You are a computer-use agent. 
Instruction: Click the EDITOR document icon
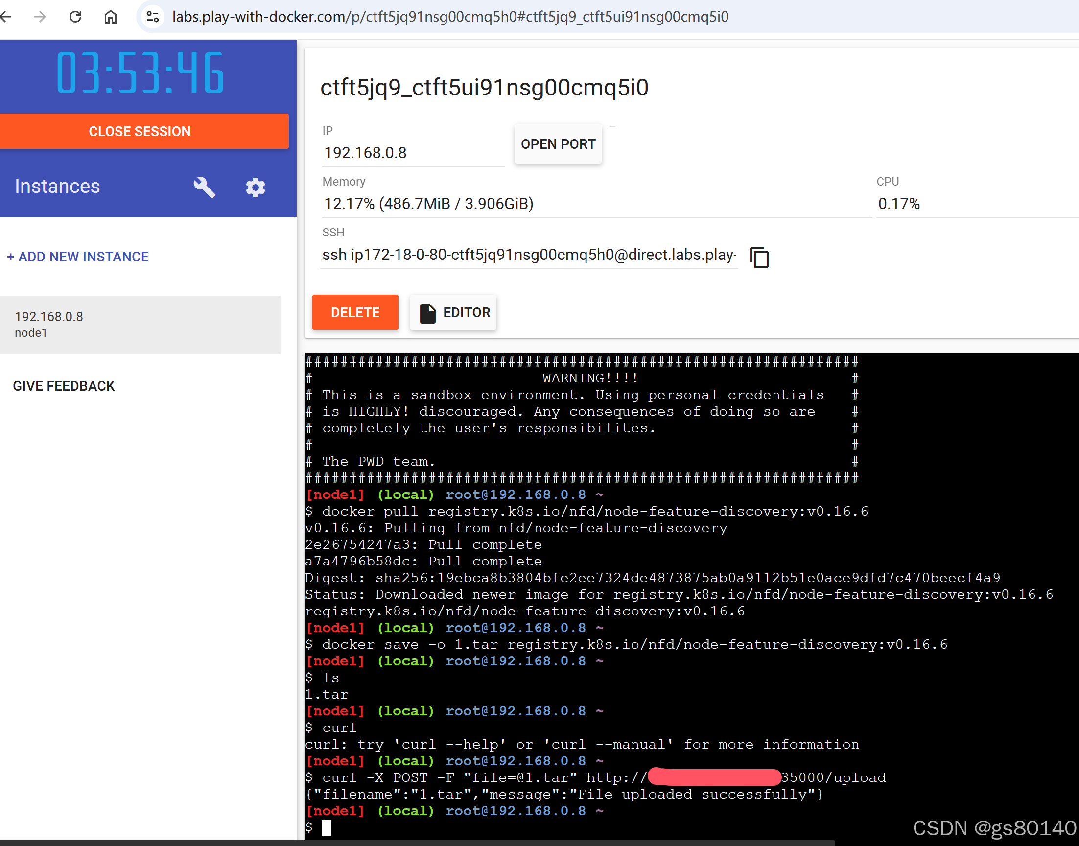click(x=427, y=312)
